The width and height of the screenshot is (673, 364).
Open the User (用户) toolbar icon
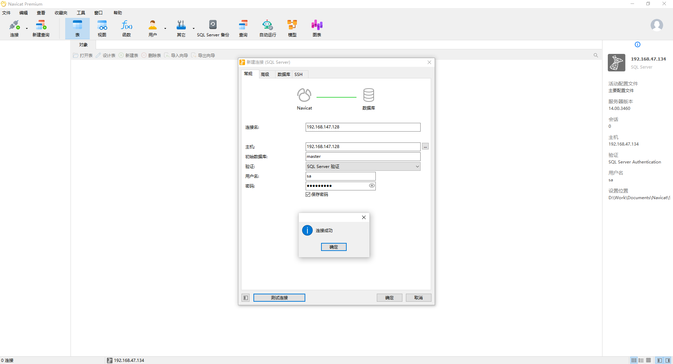152,28
